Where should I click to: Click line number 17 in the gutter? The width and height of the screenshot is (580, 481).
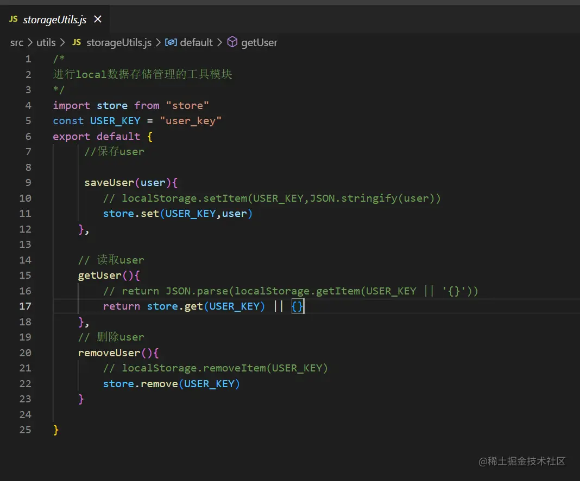click(x=25, y=306)
